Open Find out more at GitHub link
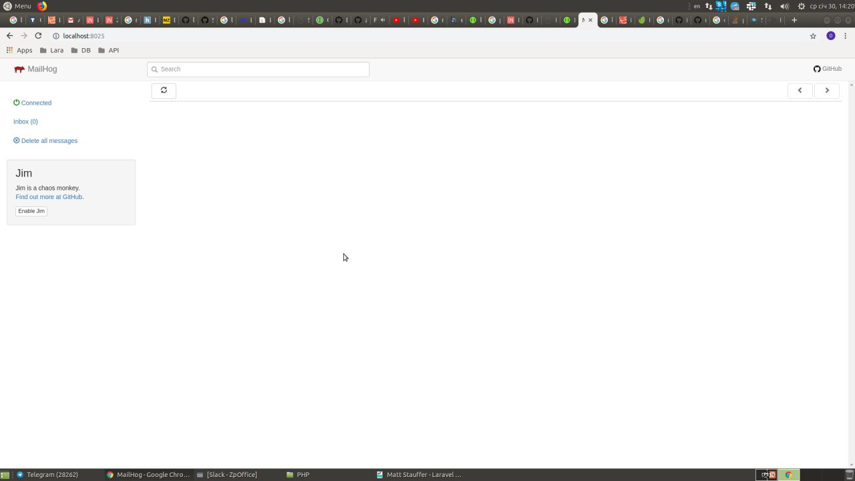The height and width of the screenshot is (481, 855). 49,197
